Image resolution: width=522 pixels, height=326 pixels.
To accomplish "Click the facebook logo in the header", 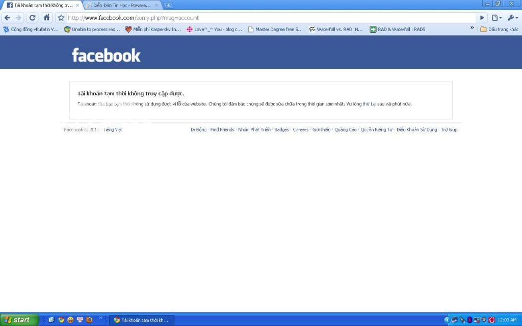I will (x=106, y=55).
